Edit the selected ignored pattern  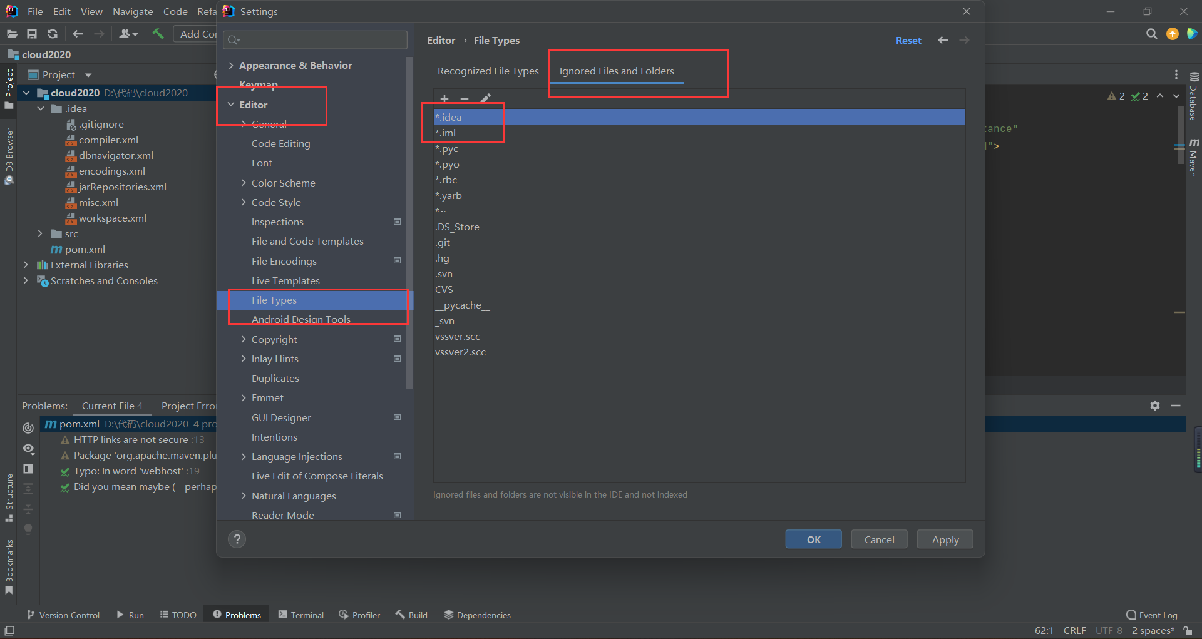tap(485, 98)
